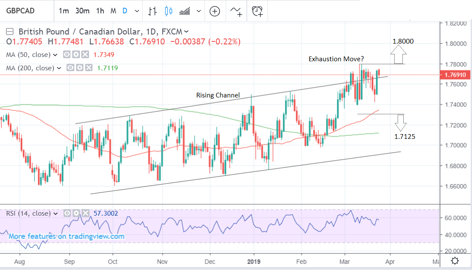Image resolution: width=472 pixels, height=270 pixels.
Task: Collapse the British Pound / Canadian Dollar legend
Action: (10, 31)
